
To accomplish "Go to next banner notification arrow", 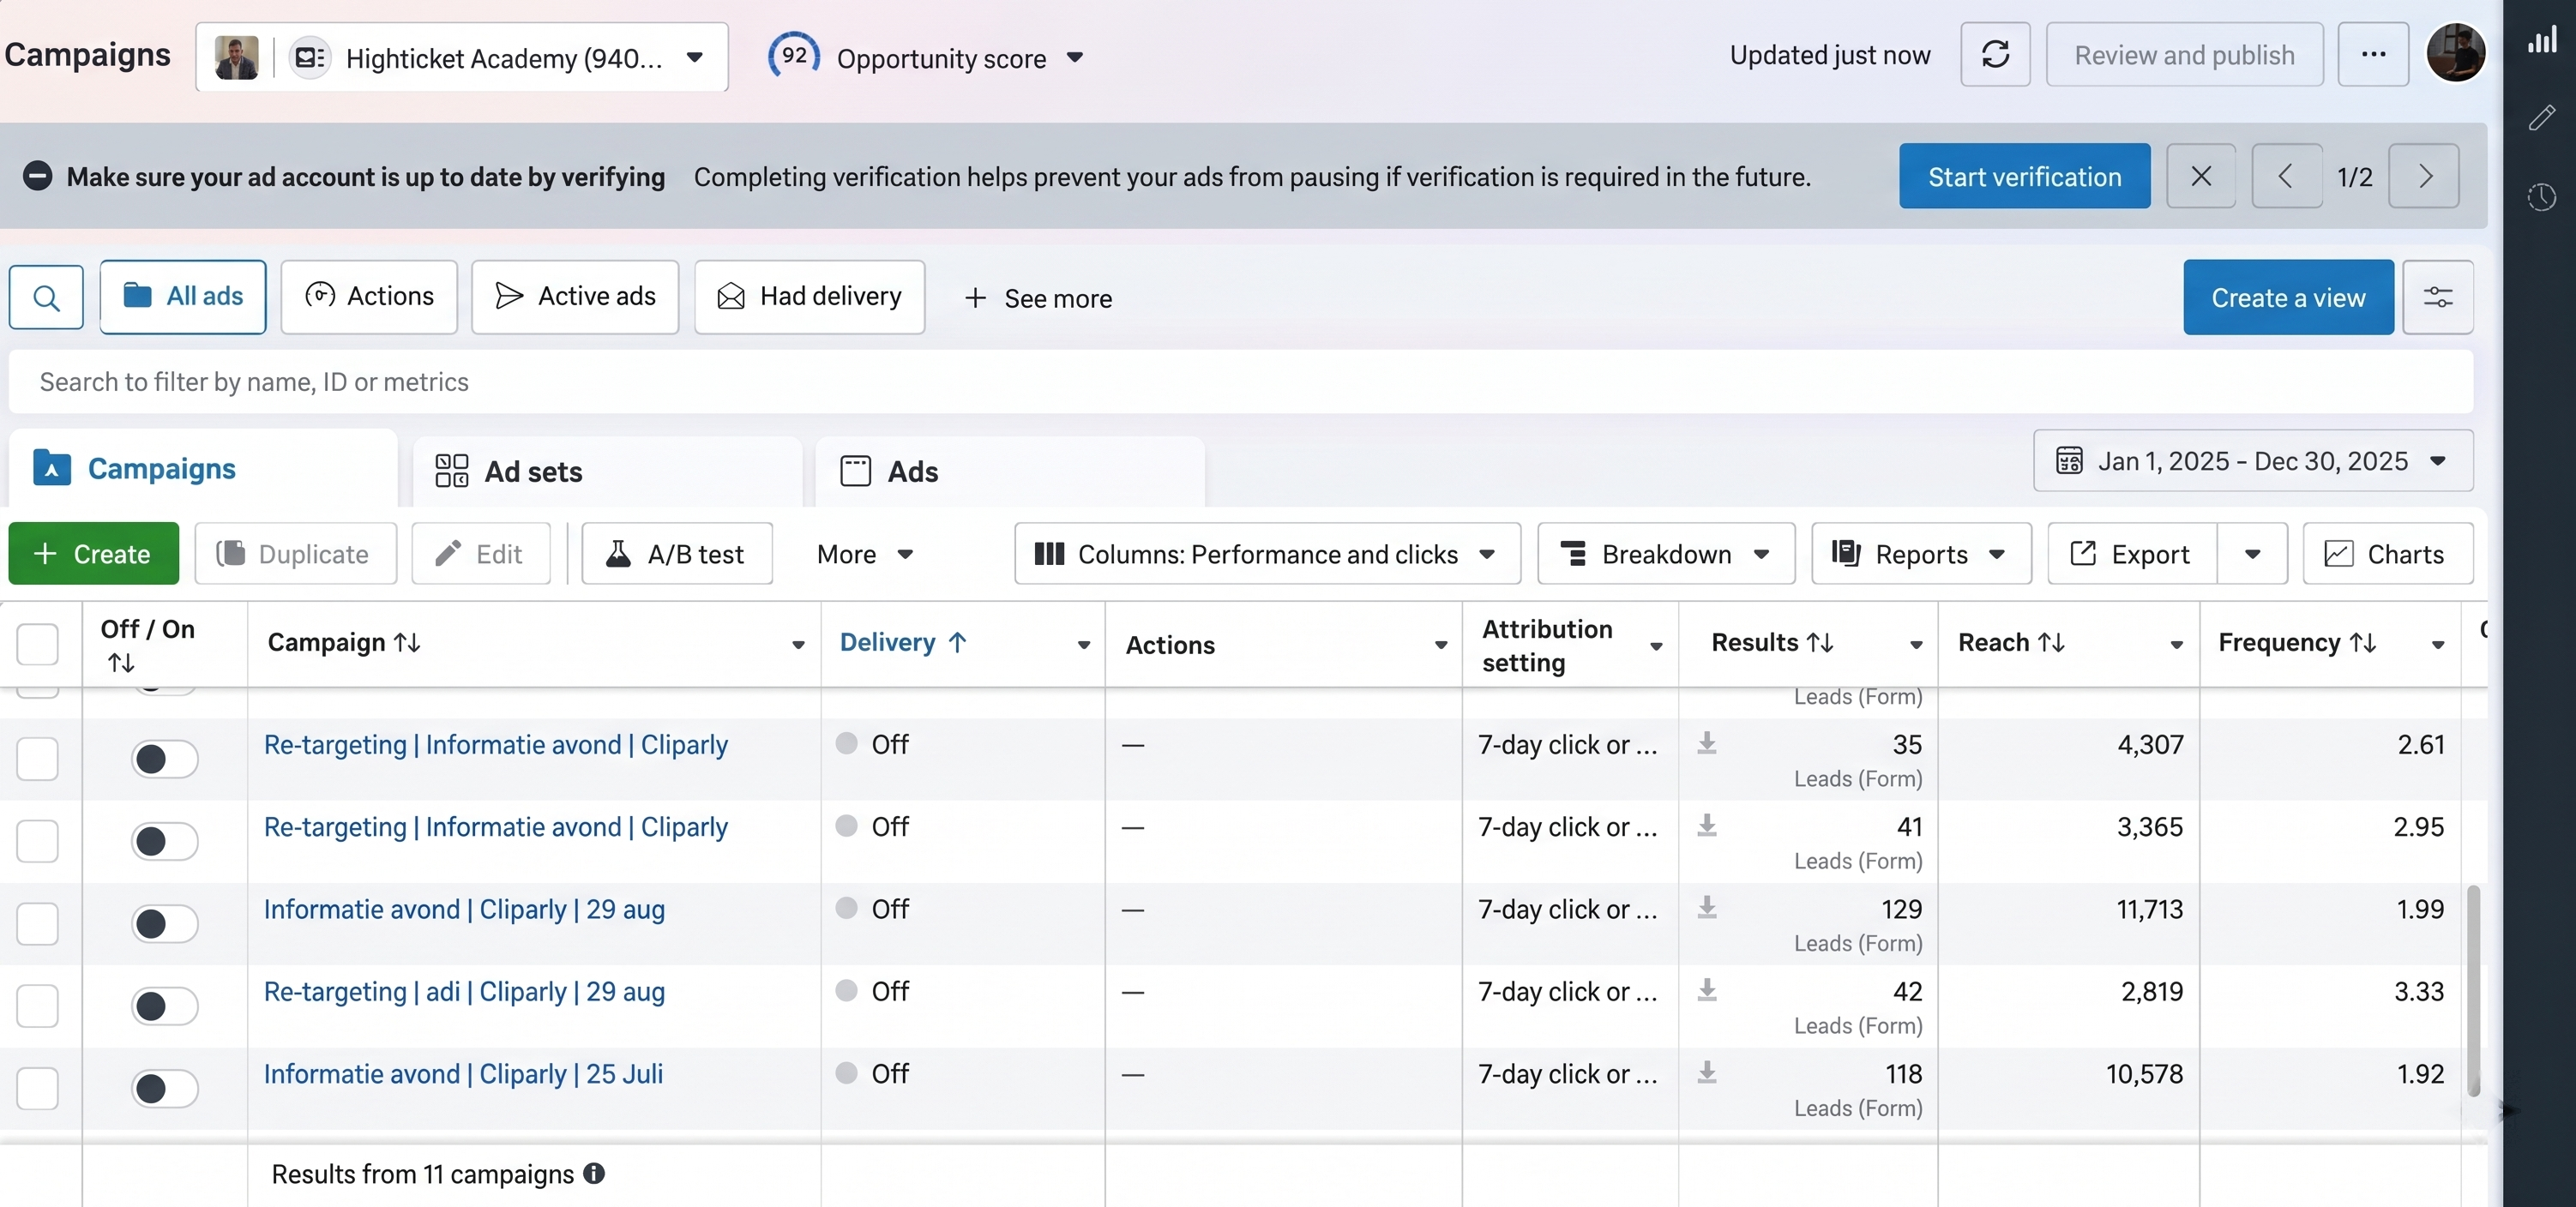I will 2424,176.
